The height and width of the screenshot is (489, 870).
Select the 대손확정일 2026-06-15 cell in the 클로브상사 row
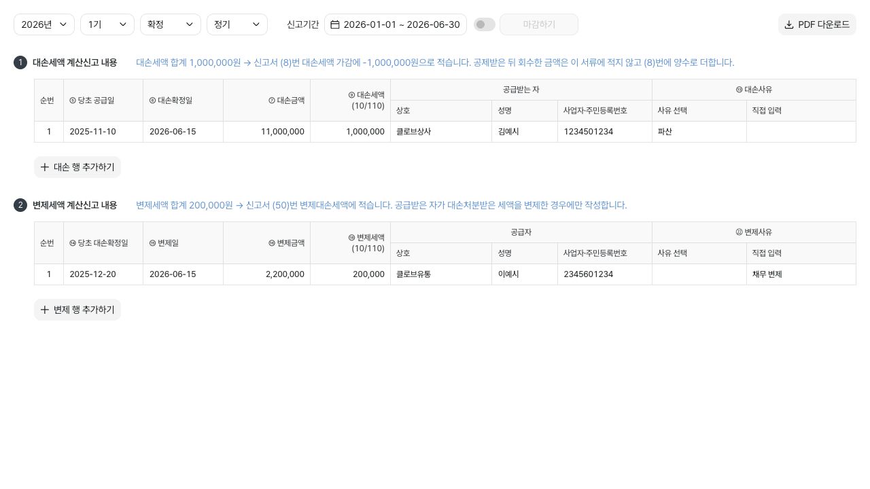point(184,132)
